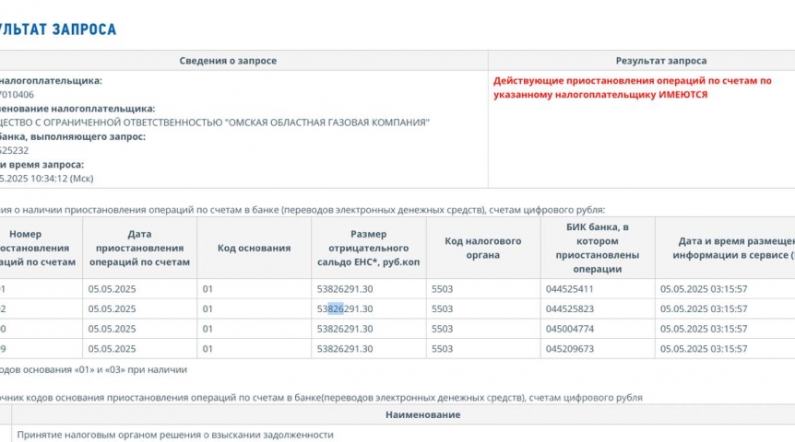795x442 pixels.
Task: Click the BIK cell 044525823
Action: [x=569, y=309]
